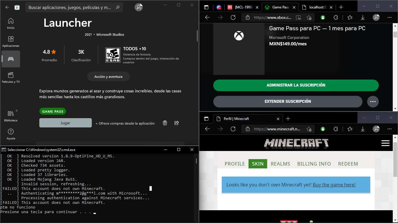Open tab actions menu in Minecraft browser window
The height and width of the screenshot is (223, 398).
[x=206, y=119]
